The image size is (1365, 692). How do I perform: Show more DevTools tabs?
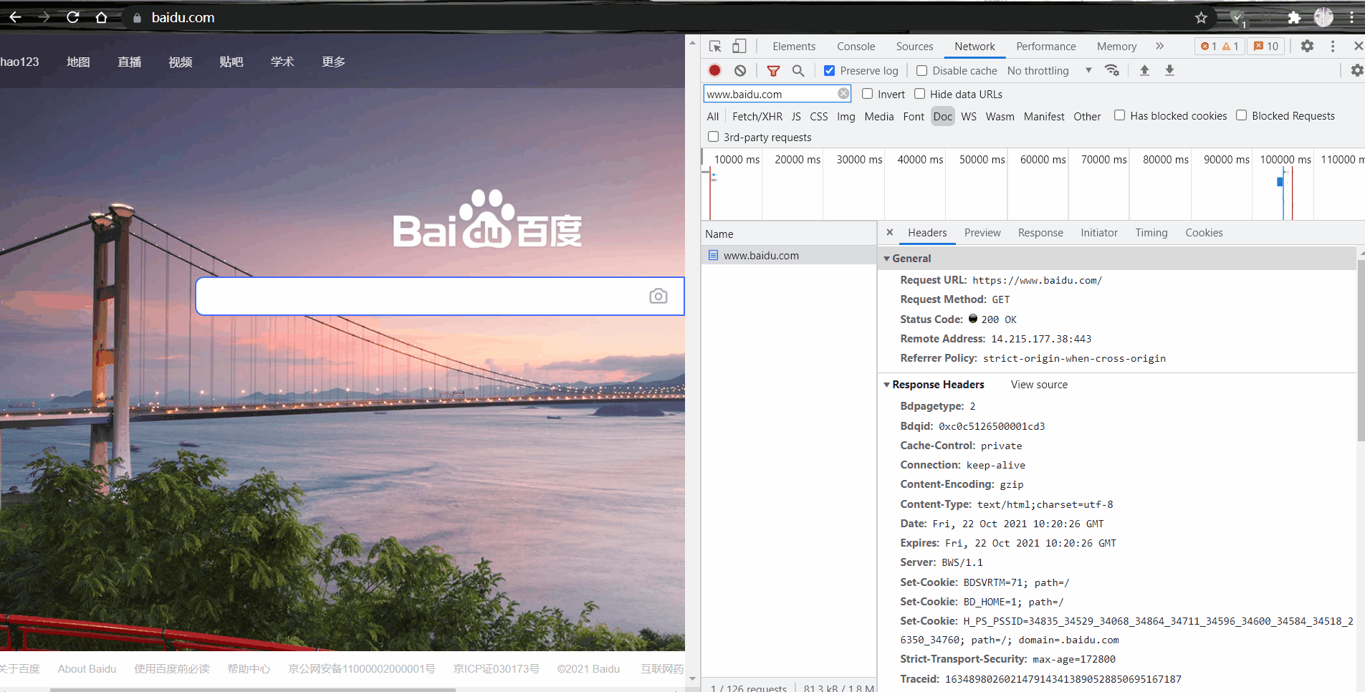pyautogui.click(x=1159, y=47)
